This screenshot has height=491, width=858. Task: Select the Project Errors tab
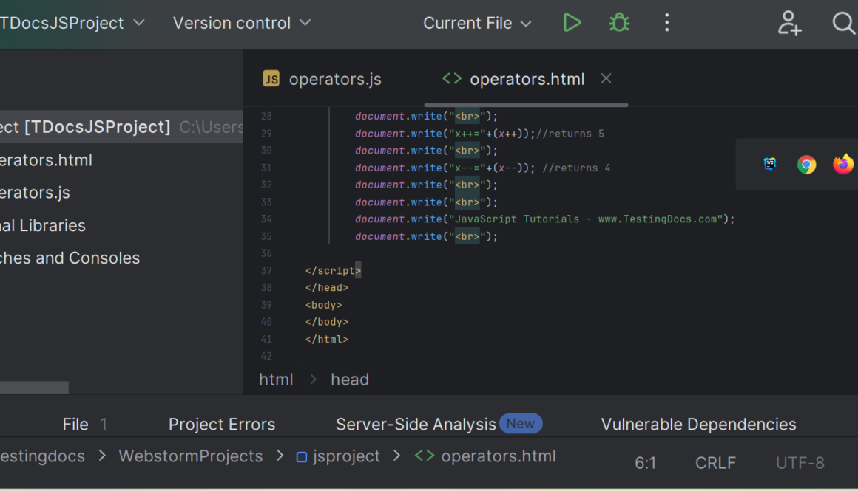click(x=221, y=425)
